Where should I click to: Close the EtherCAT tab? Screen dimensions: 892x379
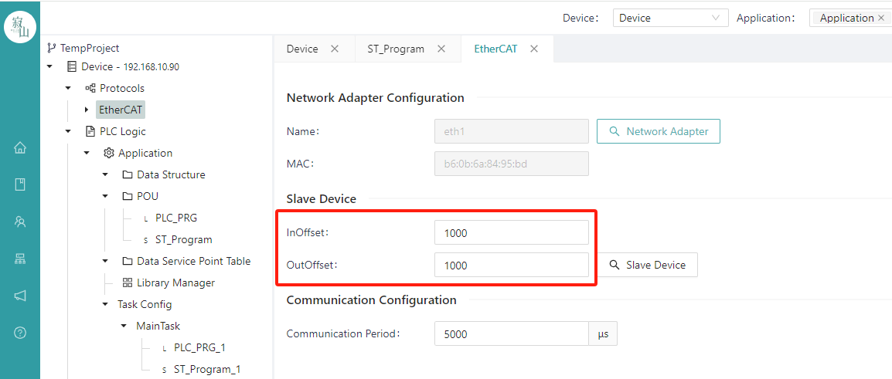coord(533,49)
